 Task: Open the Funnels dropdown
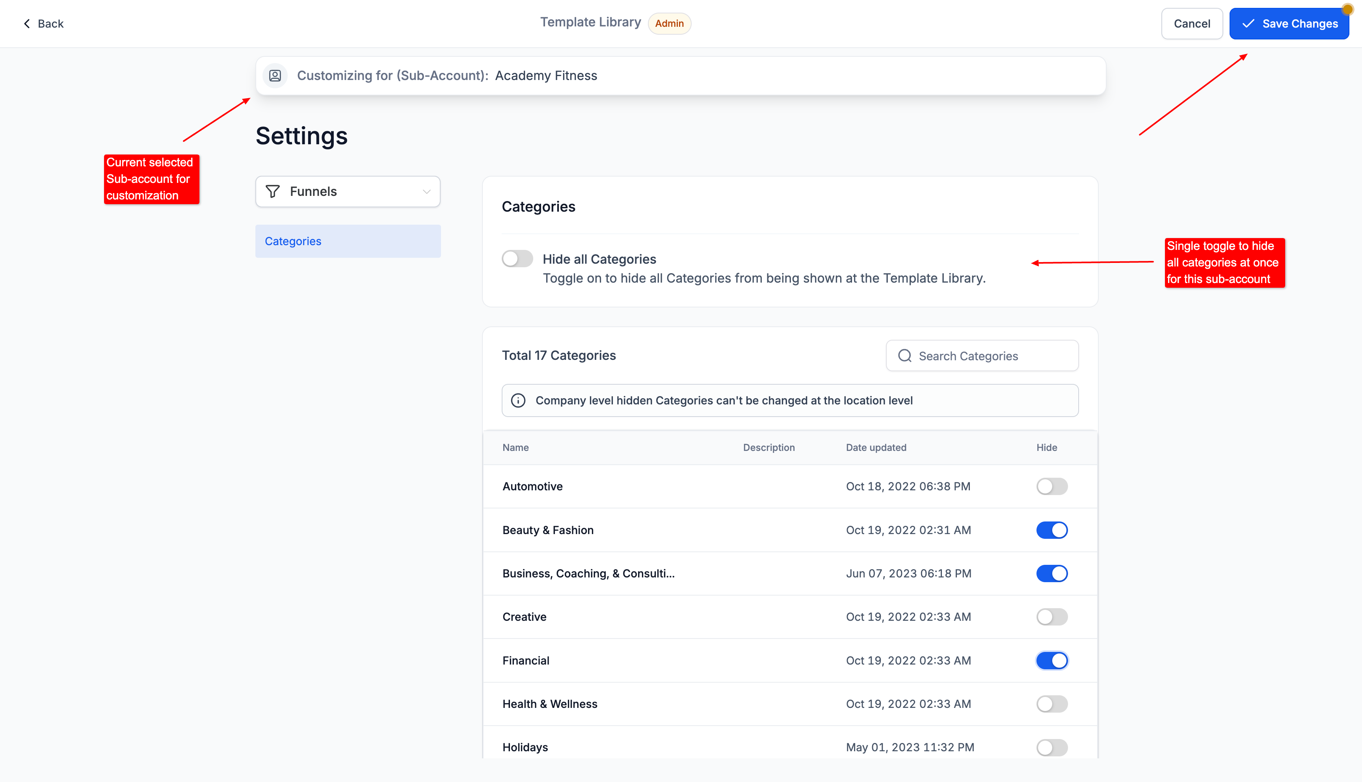[347, 191]
